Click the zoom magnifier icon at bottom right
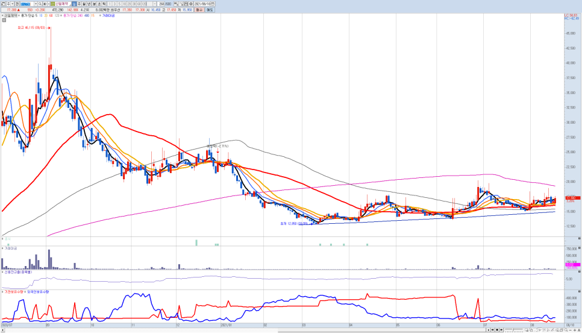Screen dimensions: 582x333 click(x=566, y=329)
